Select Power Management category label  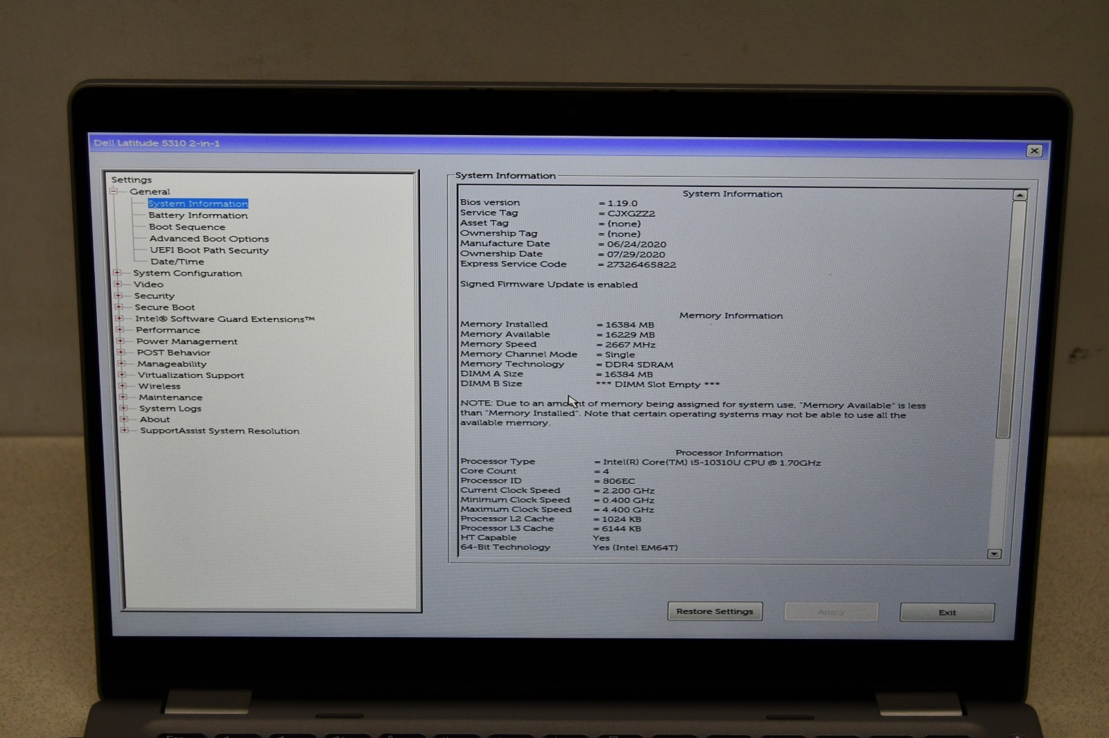click(186, 341)
